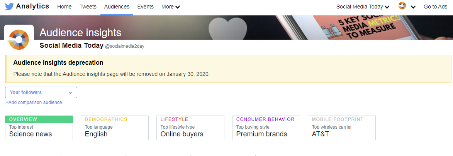
Task: Expand the Your followers audience selector
Action: click(x=41, y=92)
